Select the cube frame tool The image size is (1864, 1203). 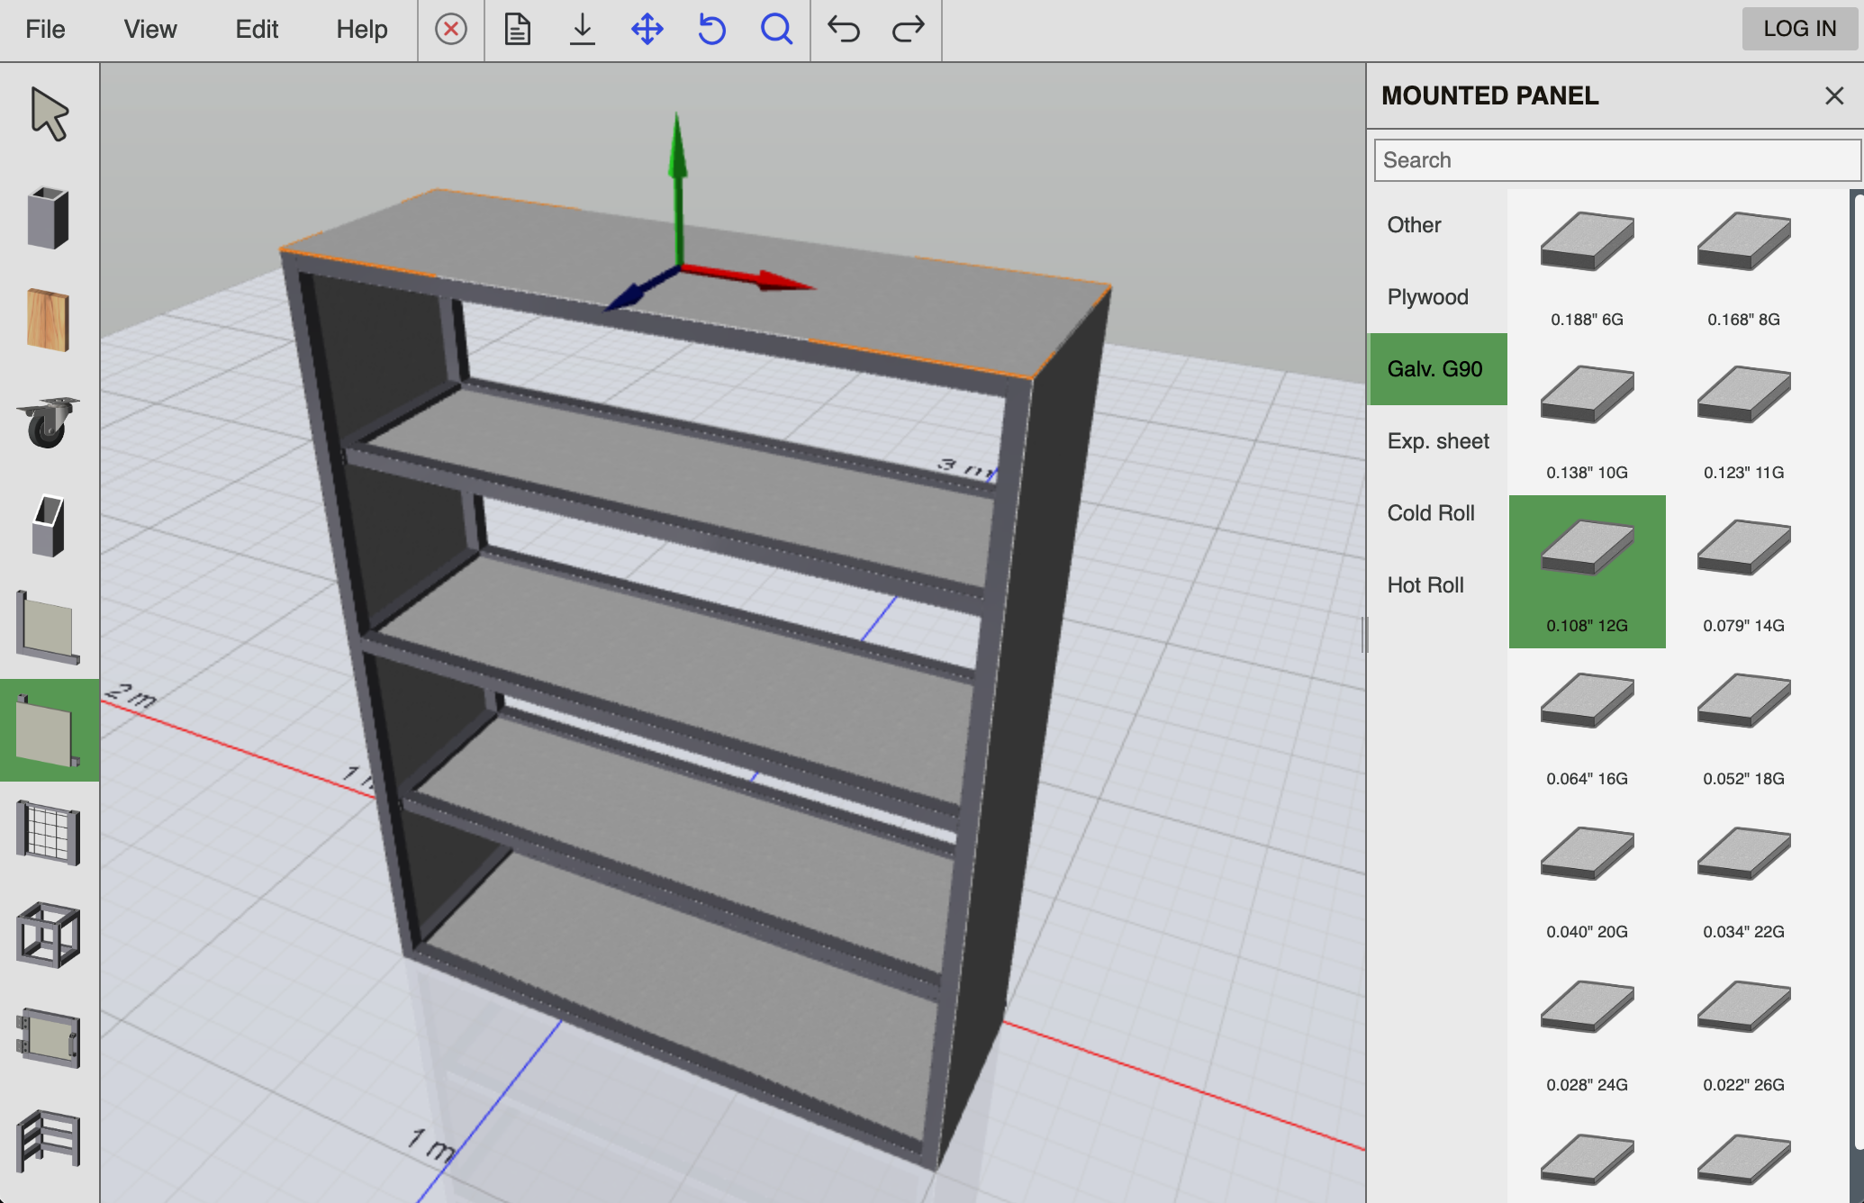pyautogui.click(x=49, y=936)
